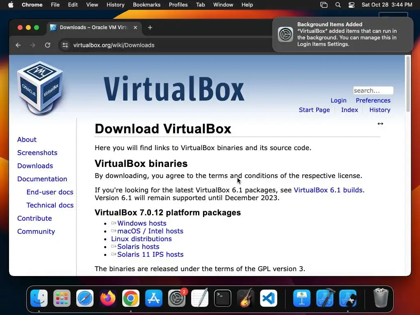Open the Index link

349,110
